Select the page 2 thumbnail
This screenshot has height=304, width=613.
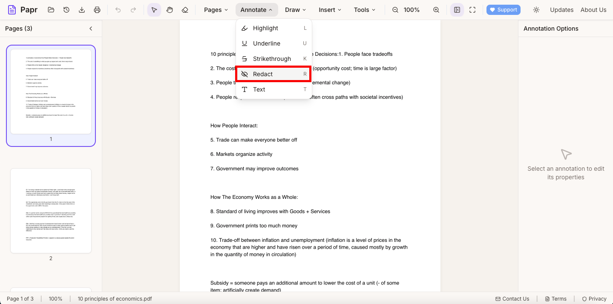[x=51, y=210]
